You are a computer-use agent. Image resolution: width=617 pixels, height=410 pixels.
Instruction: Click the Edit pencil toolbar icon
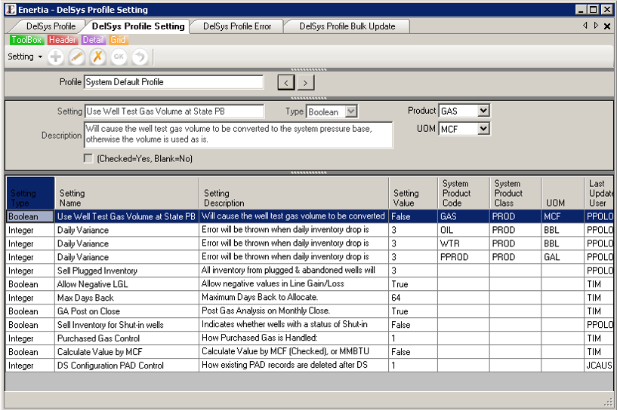point(76,57)
